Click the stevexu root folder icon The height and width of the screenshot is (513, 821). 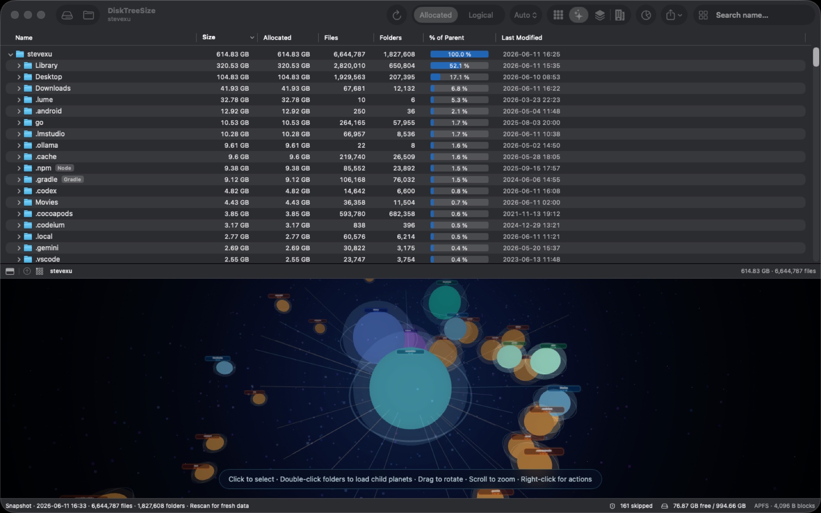click(20, 54)
